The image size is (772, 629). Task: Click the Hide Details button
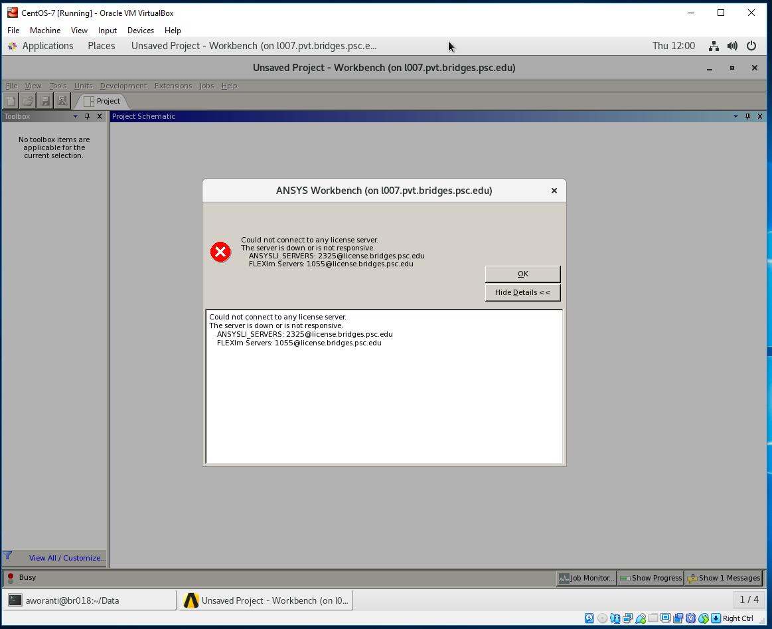(x=522, y=292)
